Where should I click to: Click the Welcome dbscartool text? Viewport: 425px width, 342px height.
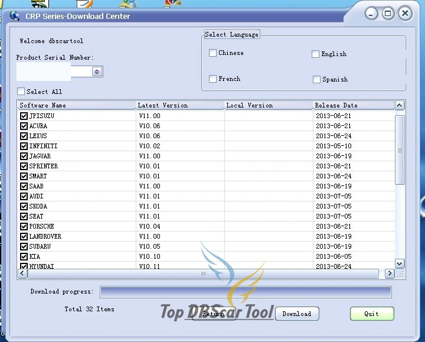point(51,41)
